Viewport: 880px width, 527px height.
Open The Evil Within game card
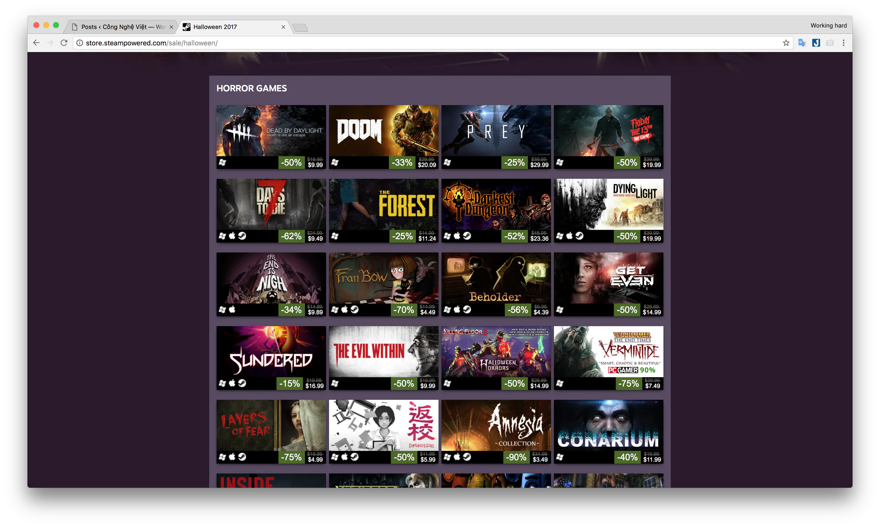[x=383, y=358]
